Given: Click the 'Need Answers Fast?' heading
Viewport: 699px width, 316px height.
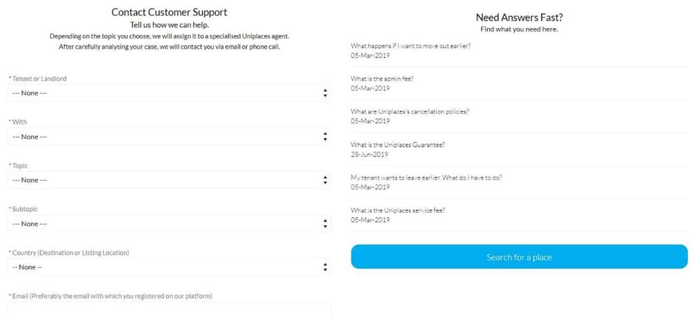Looking at the screenshot, I should pos(519,17).
